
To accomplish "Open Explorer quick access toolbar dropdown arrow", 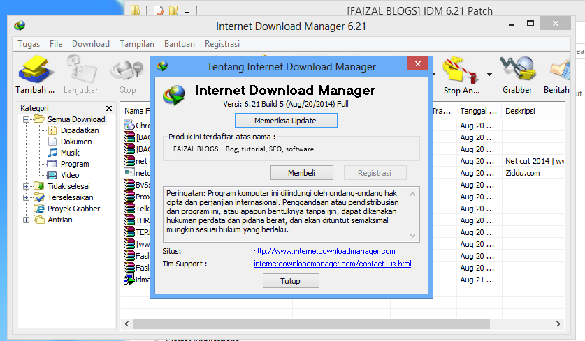I will click(187, 12).
